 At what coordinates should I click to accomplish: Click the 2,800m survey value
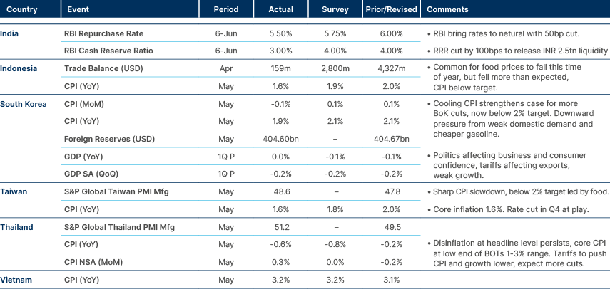[x=335, y=68]
